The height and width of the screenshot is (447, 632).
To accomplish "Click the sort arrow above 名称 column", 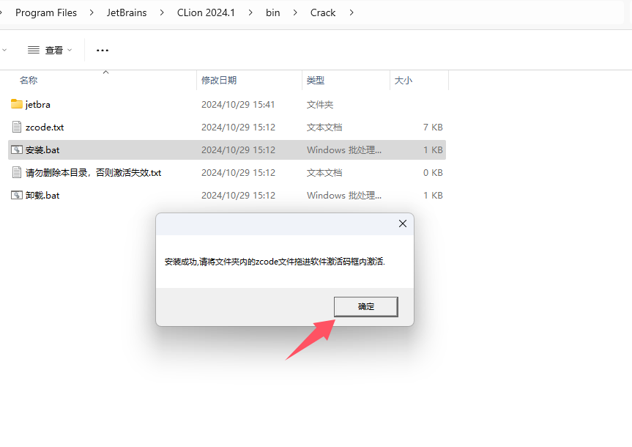I will click(x=105, y=73).
